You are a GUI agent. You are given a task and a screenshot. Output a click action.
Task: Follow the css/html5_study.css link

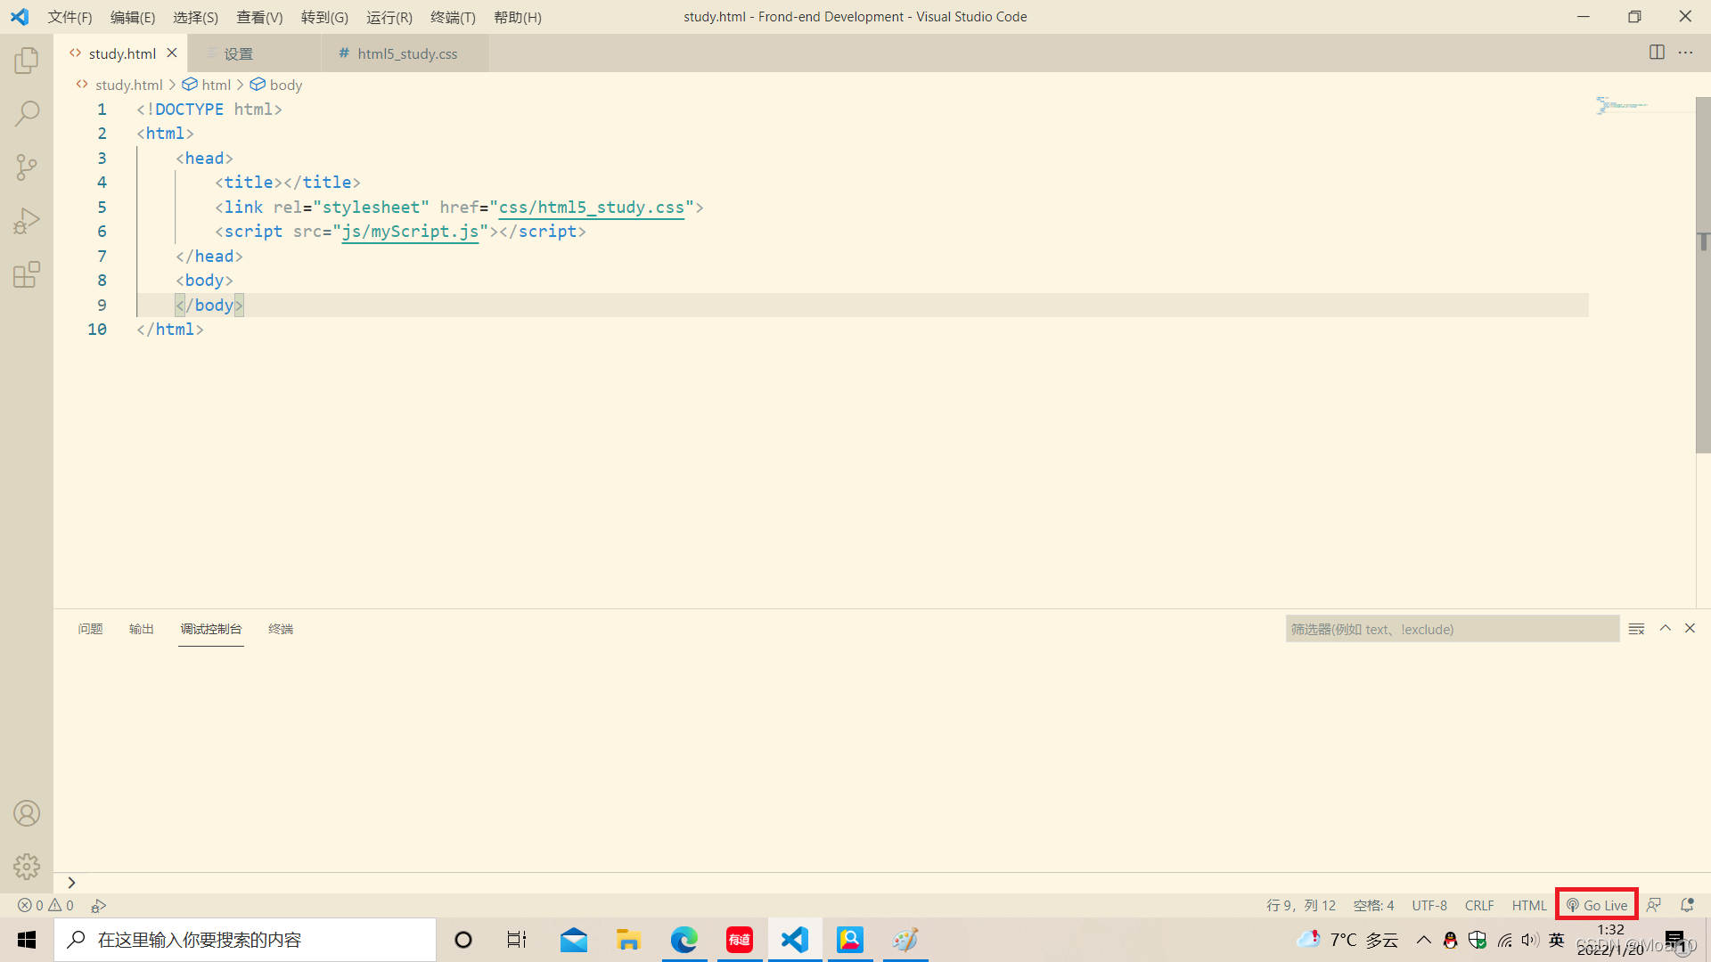coord(592,208)
